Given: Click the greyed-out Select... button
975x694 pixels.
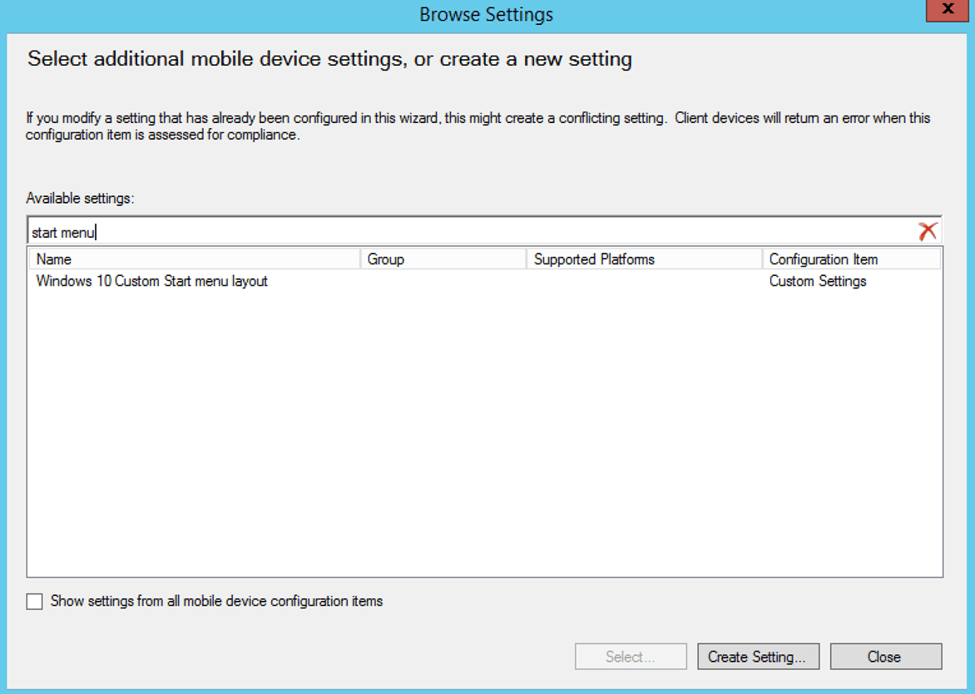Looking at the screenshot, I should pos(631,657).
